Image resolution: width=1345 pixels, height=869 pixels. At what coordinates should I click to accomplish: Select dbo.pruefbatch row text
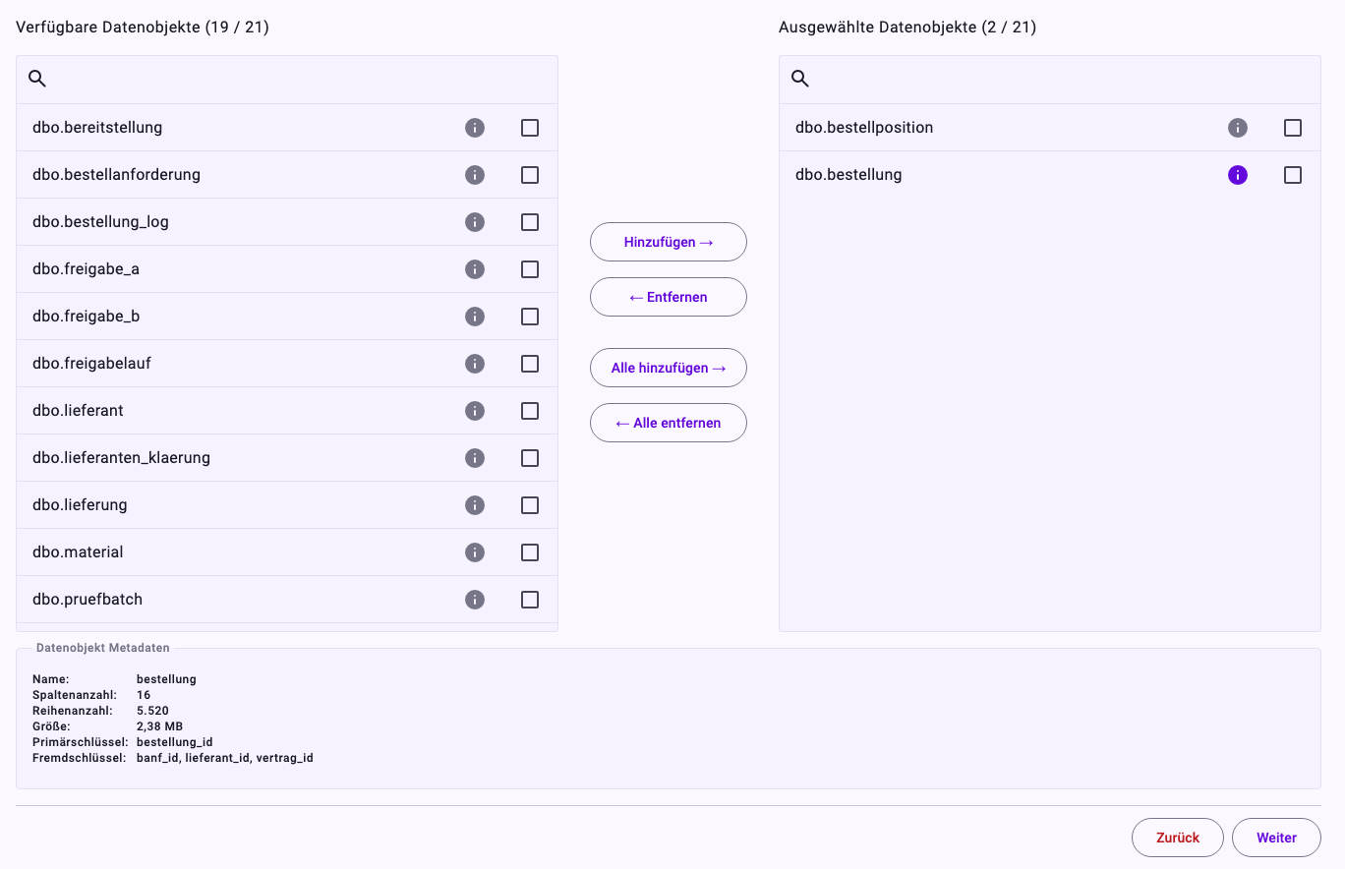pyautogui.click(x=88, y=600)
